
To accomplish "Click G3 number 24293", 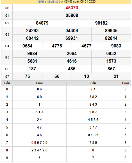I will click(32, 31).
